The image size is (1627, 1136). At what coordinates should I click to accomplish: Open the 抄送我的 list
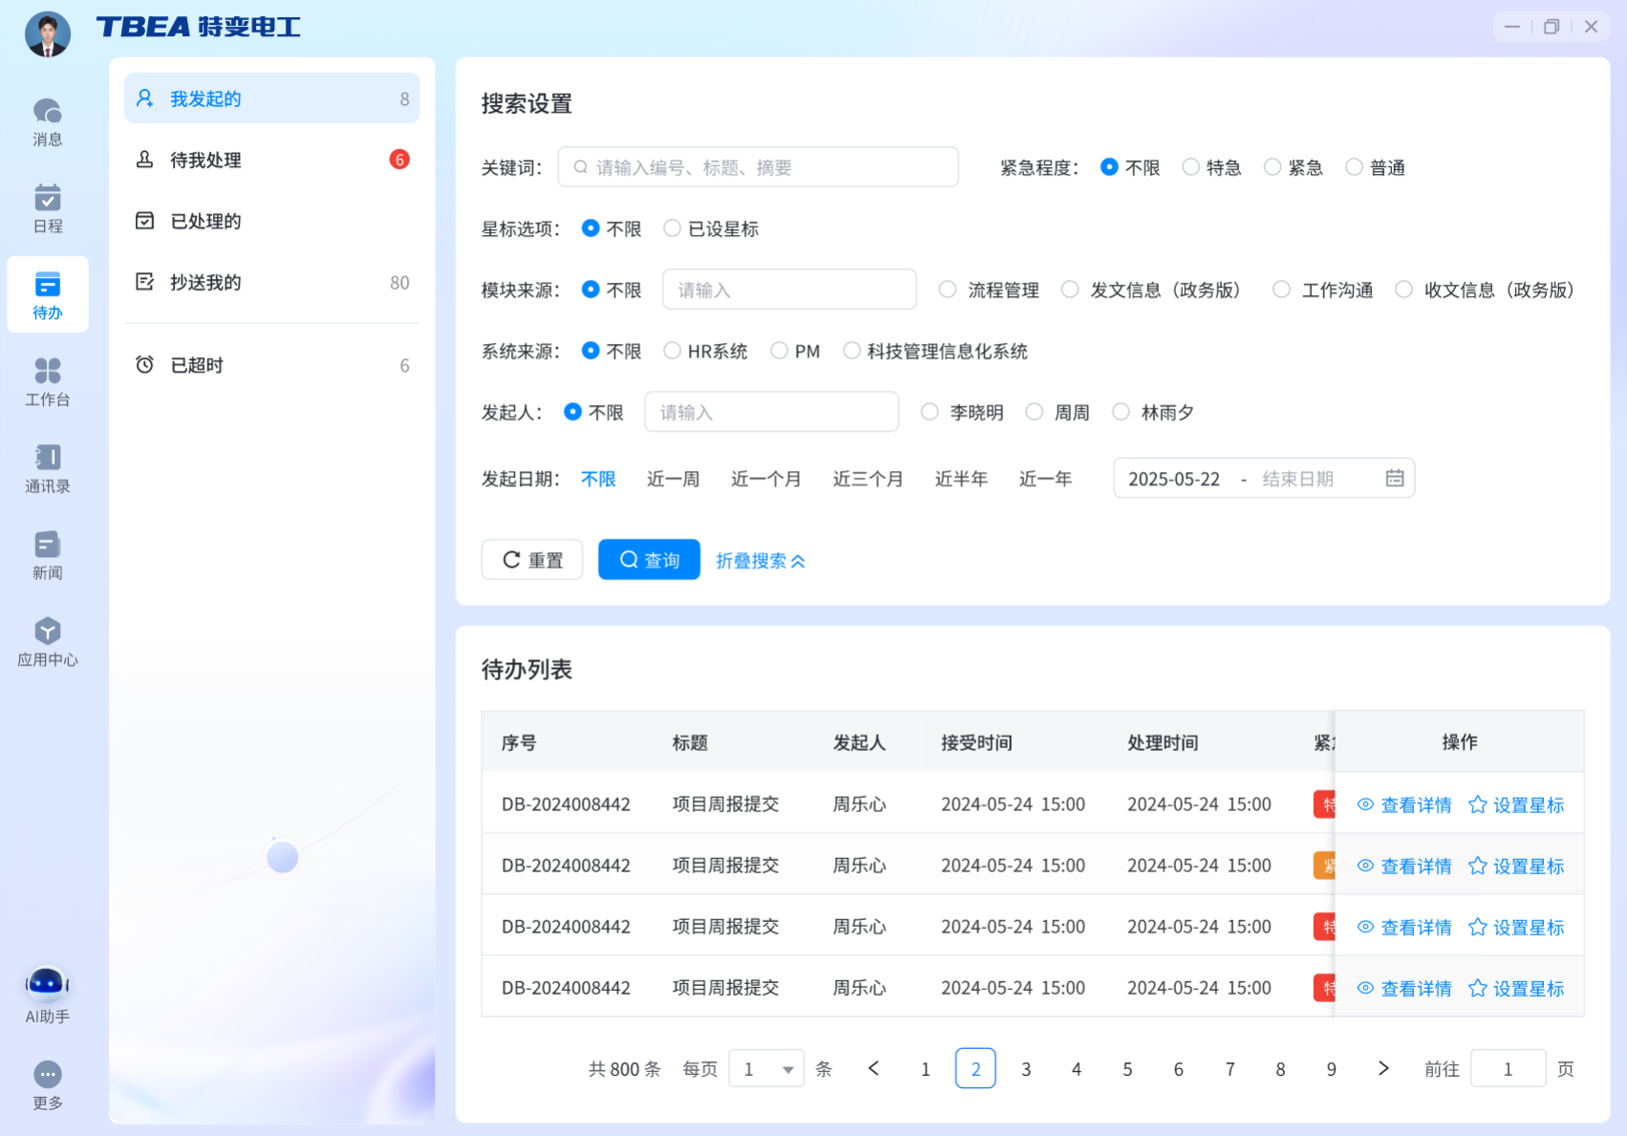pos(205,282)
